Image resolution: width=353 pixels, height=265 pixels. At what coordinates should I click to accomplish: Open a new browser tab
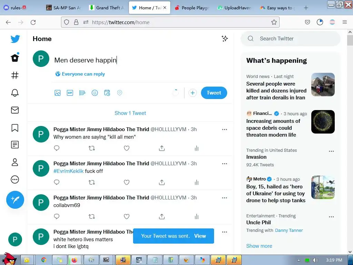pyautogui.click(x=306, y=8)
